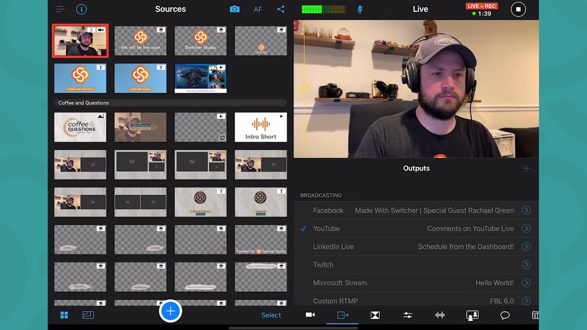Select the Coffee & Questions image thumbnail
The height and width of the screenshot is (330, 587).
[x=80, y=127]
